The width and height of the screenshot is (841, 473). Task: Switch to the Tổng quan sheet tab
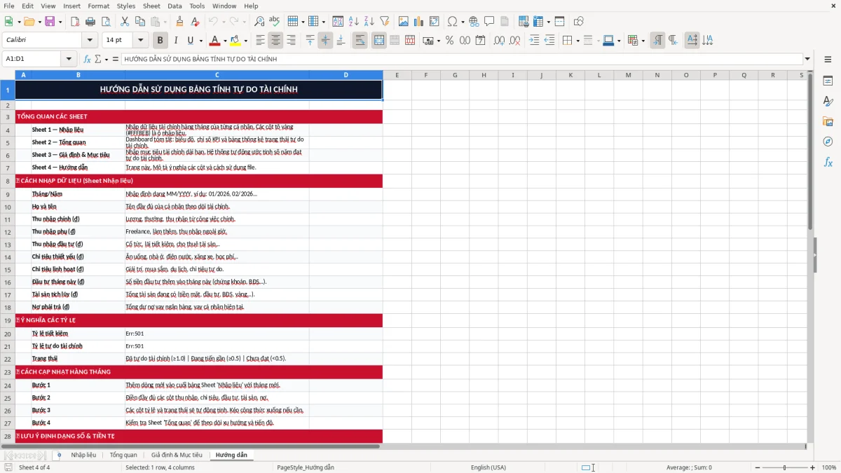coord(123,455)
